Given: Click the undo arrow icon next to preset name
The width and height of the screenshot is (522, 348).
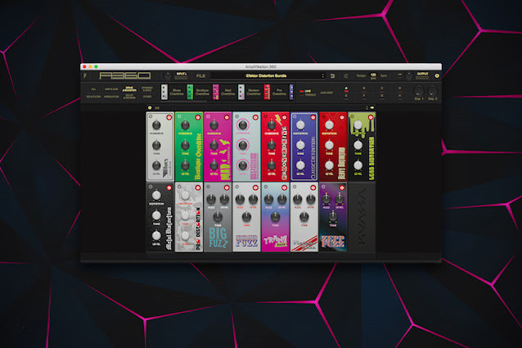Looking at the screenshot, I should (332, 76).
